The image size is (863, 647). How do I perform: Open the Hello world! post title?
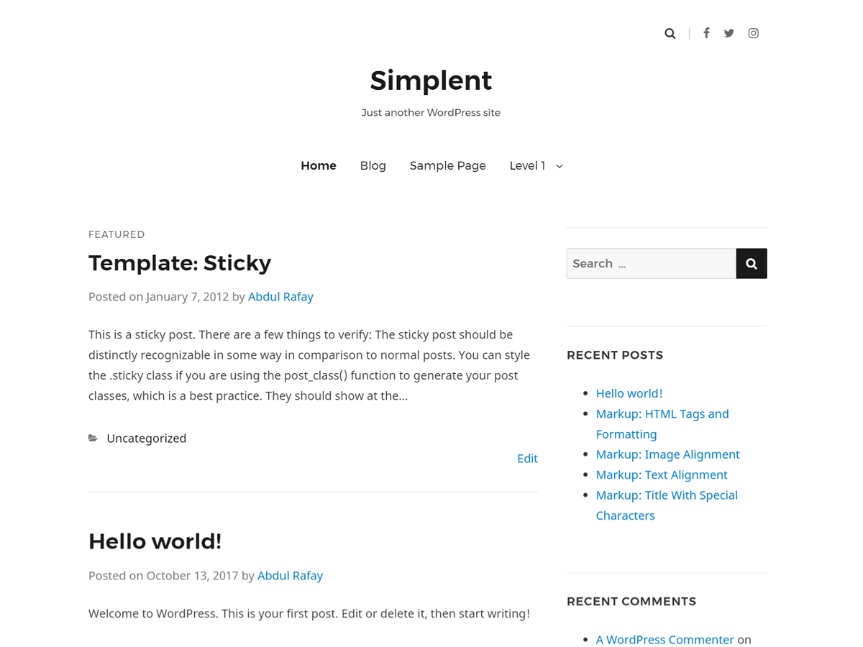coord(155,541)
